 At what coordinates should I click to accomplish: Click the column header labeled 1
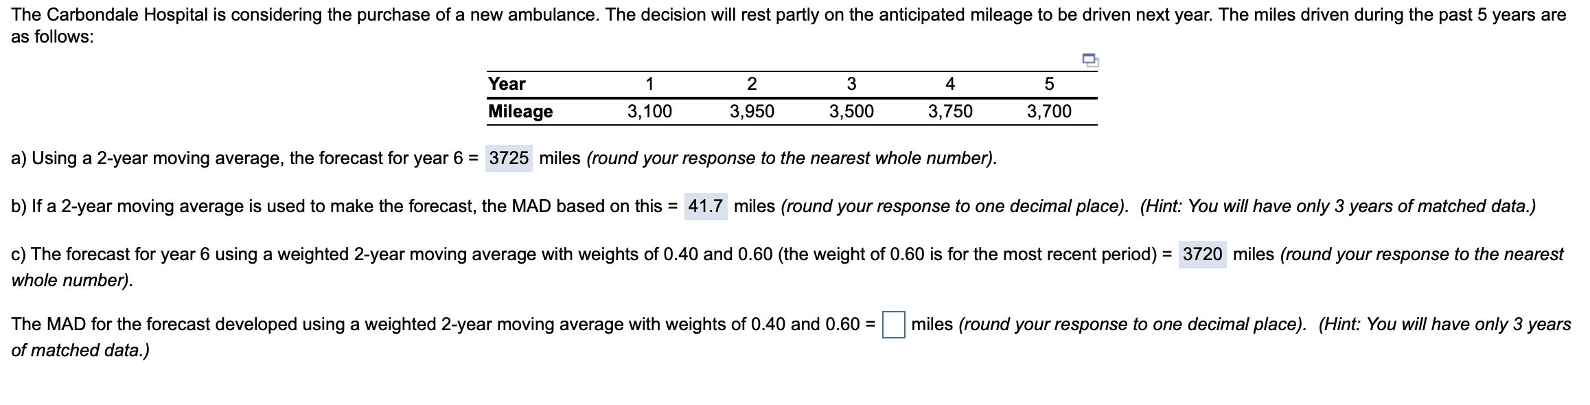coord(648,84)
